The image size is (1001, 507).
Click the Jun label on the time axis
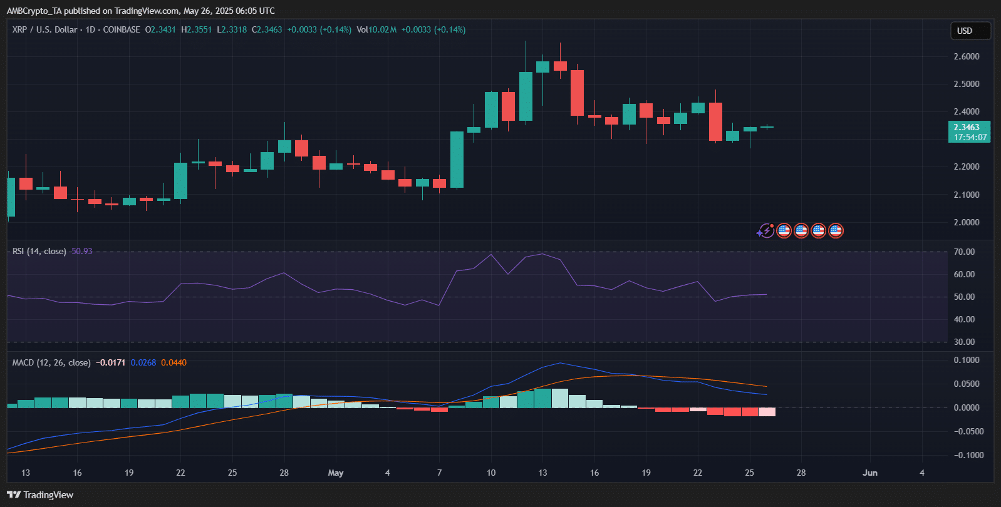coord(869,473)
